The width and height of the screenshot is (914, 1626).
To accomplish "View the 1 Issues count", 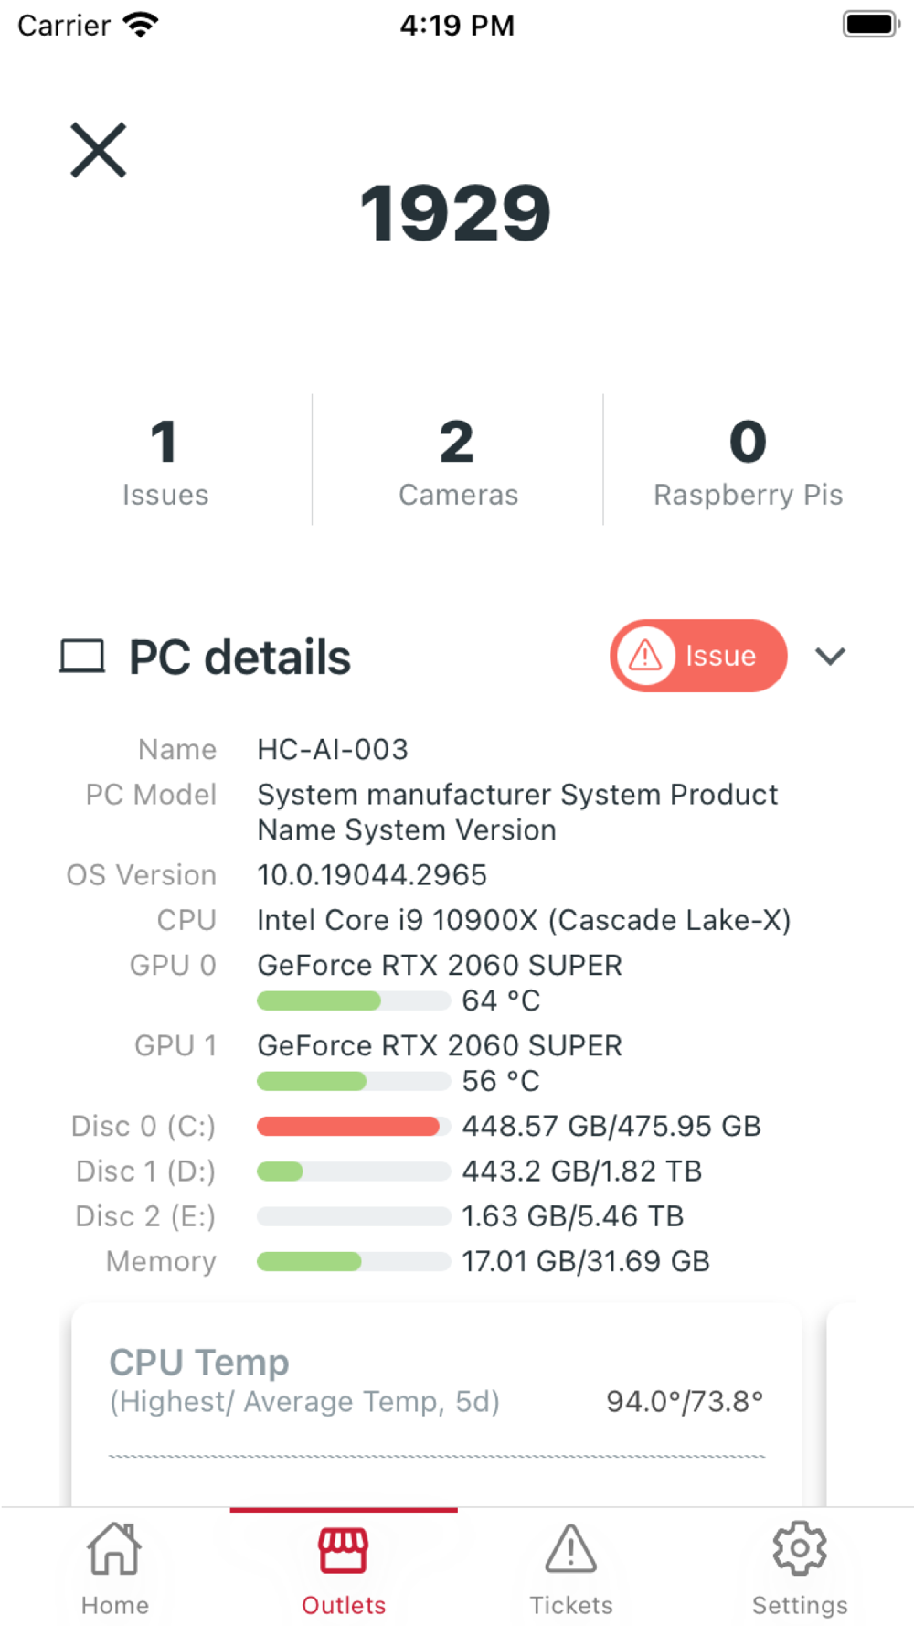I will (165, 461).
